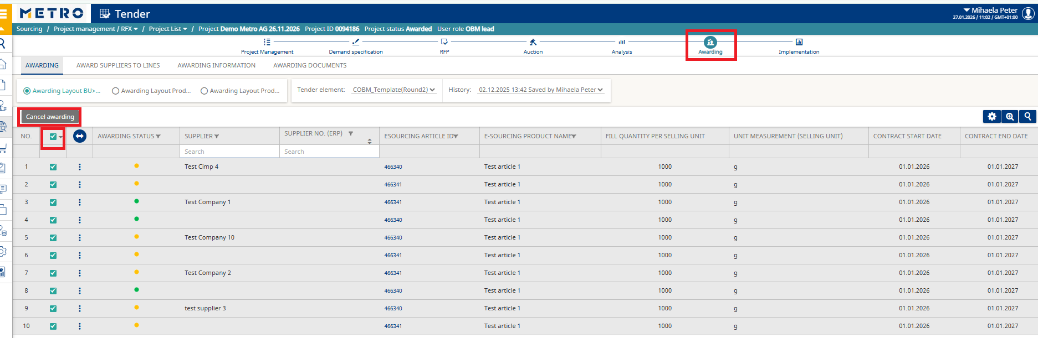Open row 1 three-dot actions menu
This screenshot has width=1038, height=338.
[80, 167]
